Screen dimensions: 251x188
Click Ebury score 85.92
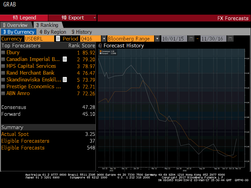coord(89,52)
